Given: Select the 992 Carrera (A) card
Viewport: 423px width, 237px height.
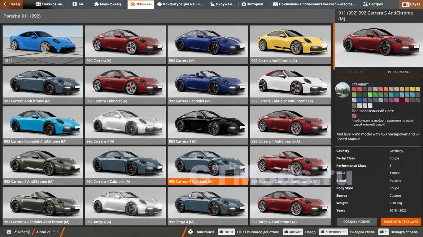Looking at the screenshot, I should click(125, 44).
